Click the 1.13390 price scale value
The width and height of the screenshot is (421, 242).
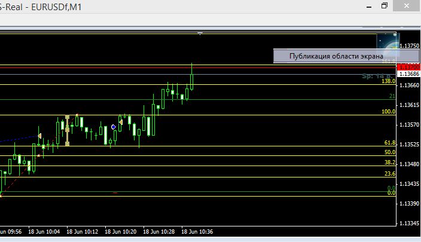click(409, 203)
